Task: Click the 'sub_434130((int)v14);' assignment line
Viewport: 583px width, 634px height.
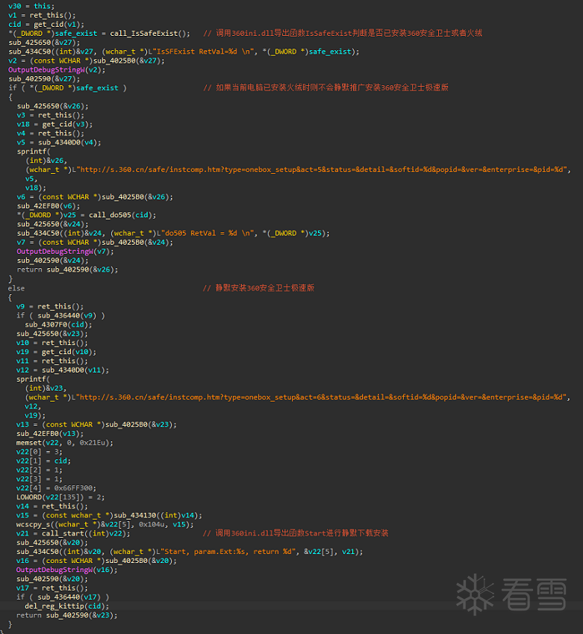Action: click(109, 515)
